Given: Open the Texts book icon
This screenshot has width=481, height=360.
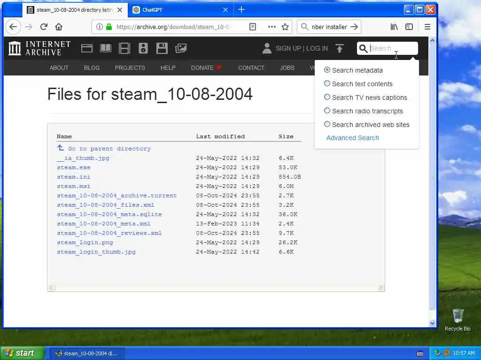Looking at the screenshot, I should pyautogui.click(x=106, y=48).
